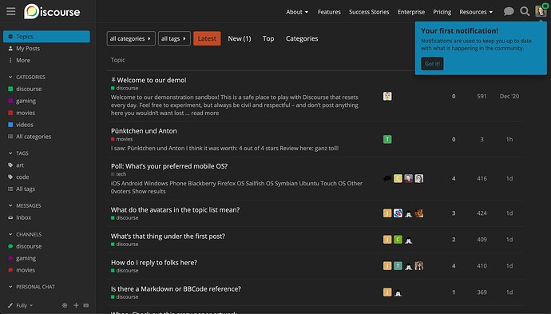Click 'read more' in Welcome excerpt

(x=205, y=113)
